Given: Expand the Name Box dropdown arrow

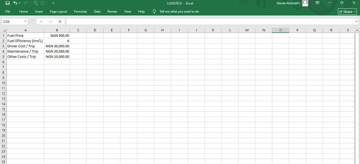Looking at the screenshot, I should coord(25,22).
